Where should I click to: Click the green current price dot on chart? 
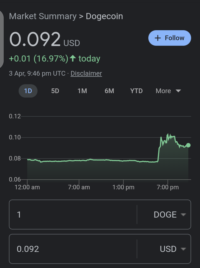[x=188, y=145]
